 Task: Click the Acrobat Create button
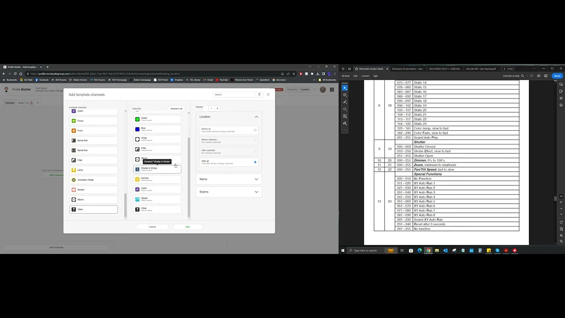(508, 69)
